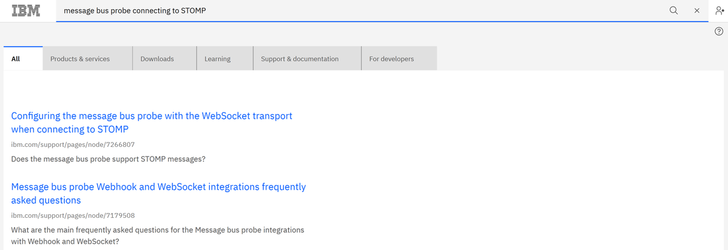Click the URL ibm.com/support/pages/node/7179508

(x=73, y=215)
